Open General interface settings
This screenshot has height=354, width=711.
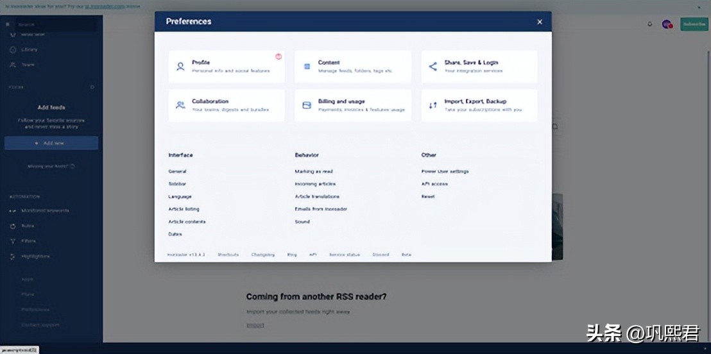177,171
